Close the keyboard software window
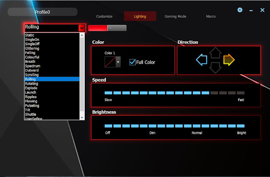This screenshot has width=270, height=177. pyautogui.click(x=262, y=10)
